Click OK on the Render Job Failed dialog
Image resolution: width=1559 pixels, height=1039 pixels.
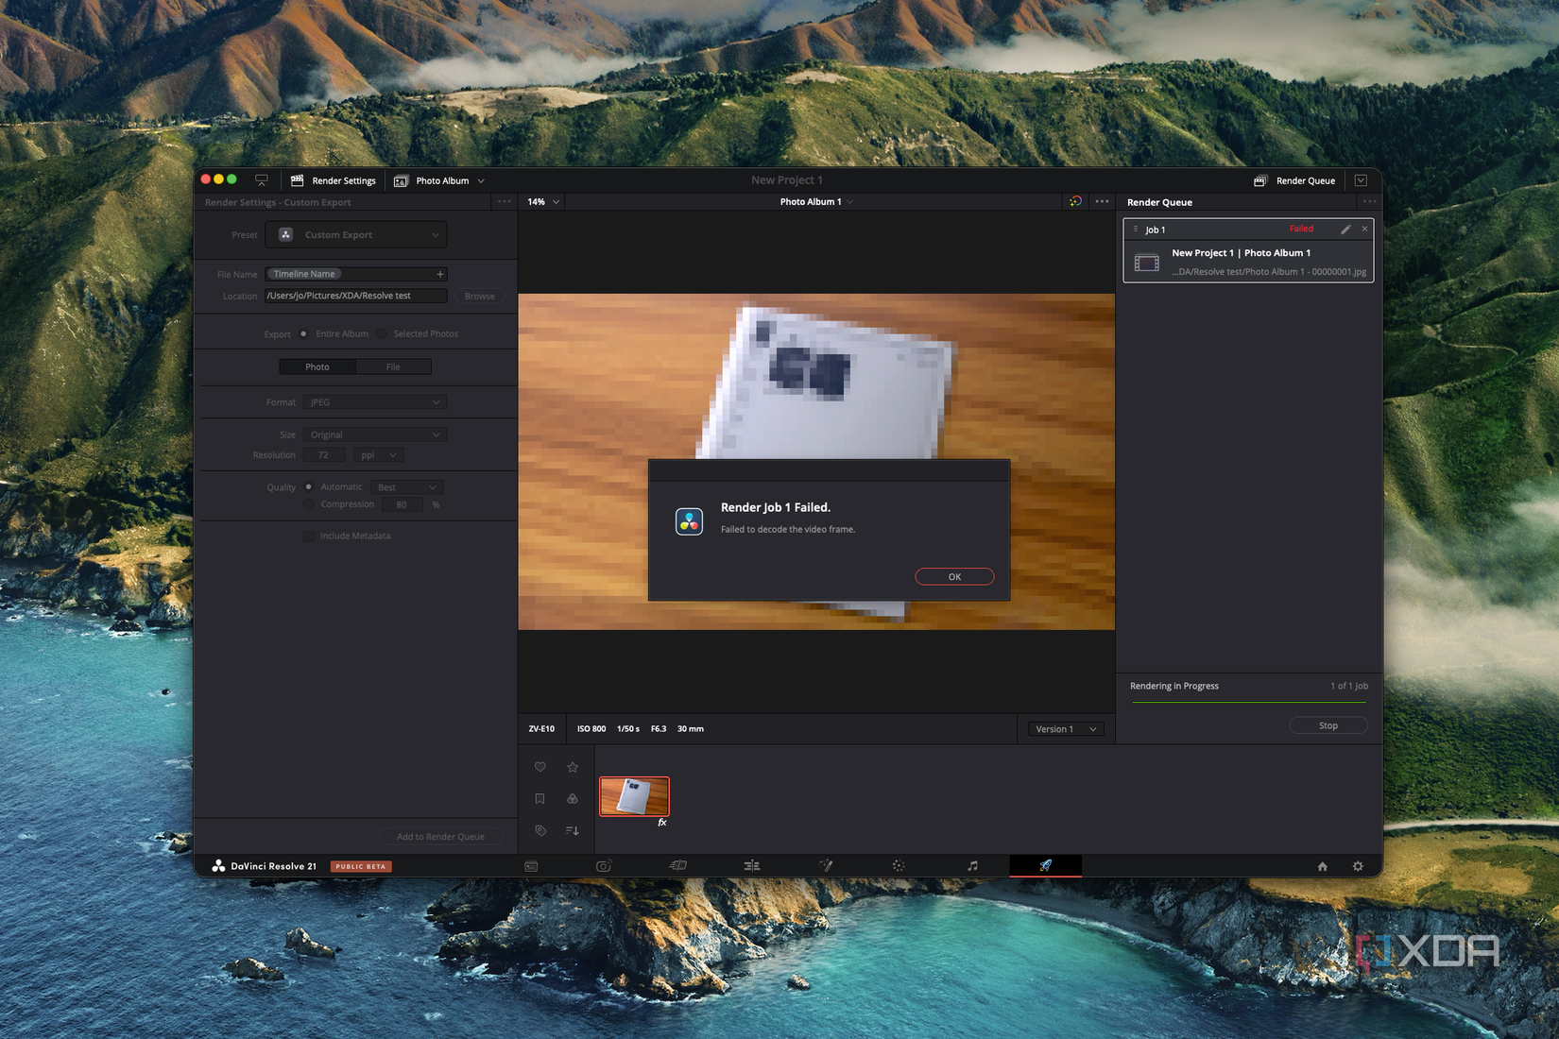pos(954,576)
